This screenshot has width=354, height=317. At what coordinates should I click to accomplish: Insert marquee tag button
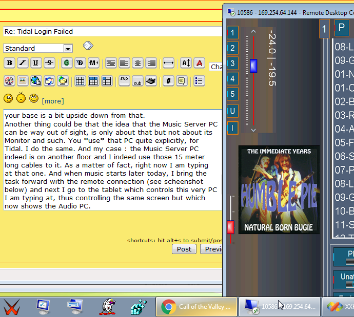point(93,63)
